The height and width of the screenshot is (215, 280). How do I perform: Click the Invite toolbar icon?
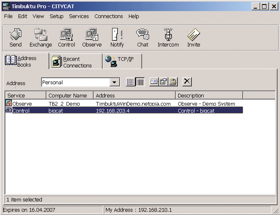coord(193,38)
